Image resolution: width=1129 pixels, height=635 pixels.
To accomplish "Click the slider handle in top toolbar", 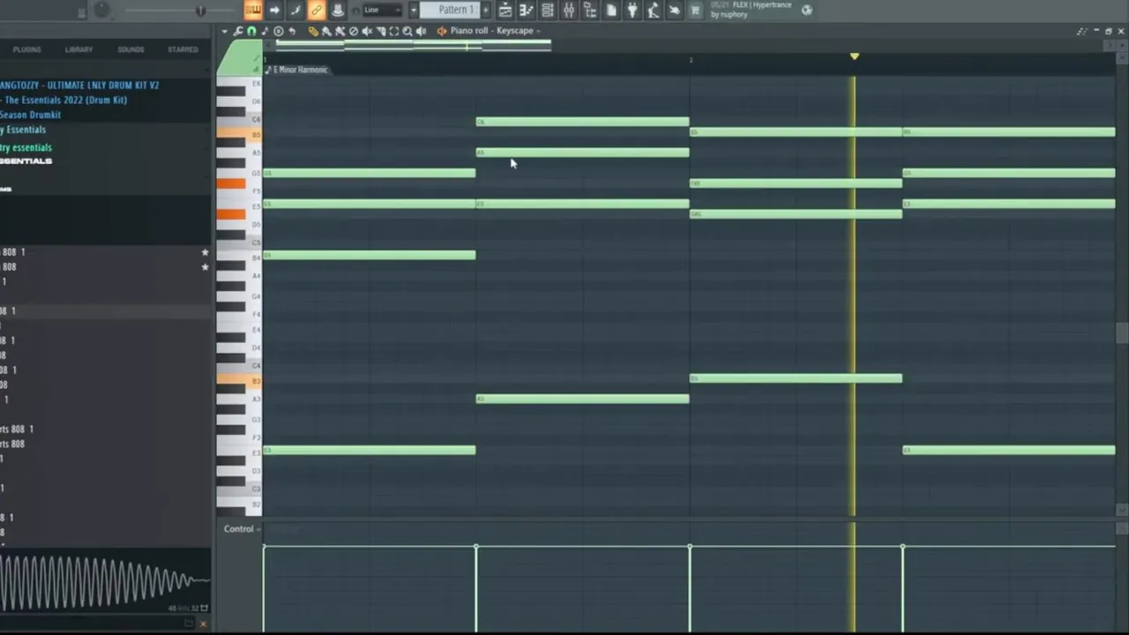I will [200, 11].
